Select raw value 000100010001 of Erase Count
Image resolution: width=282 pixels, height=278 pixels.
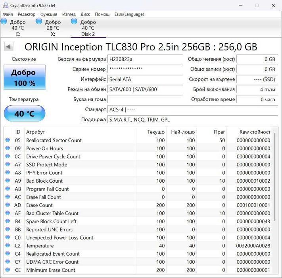tap(253, 205)
